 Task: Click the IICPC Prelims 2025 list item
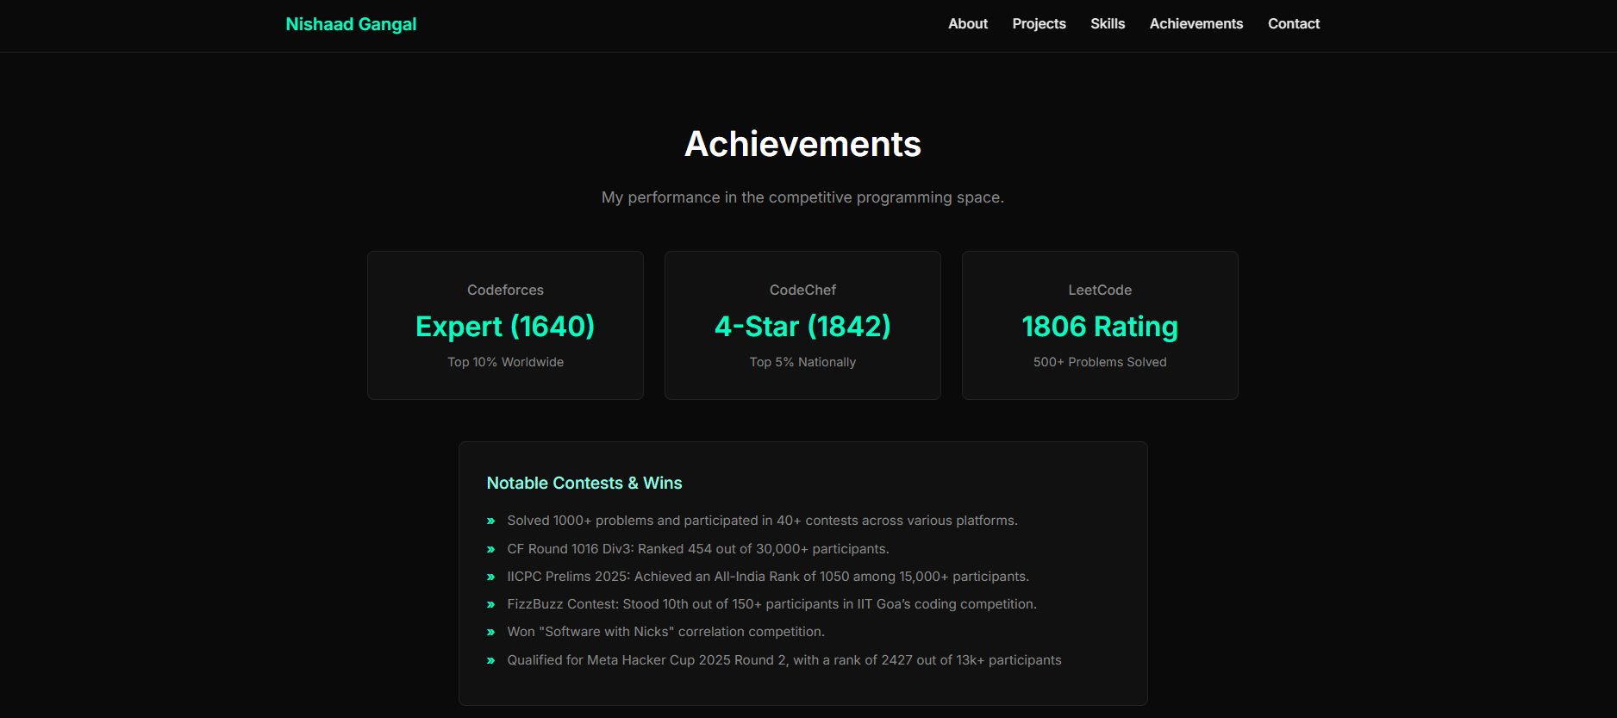coord(768,577)
